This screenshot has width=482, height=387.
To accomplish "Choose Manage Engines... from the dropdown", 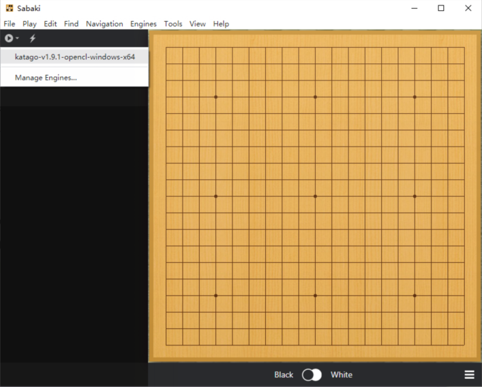I will pyautogui.click(x=46, y=78).
